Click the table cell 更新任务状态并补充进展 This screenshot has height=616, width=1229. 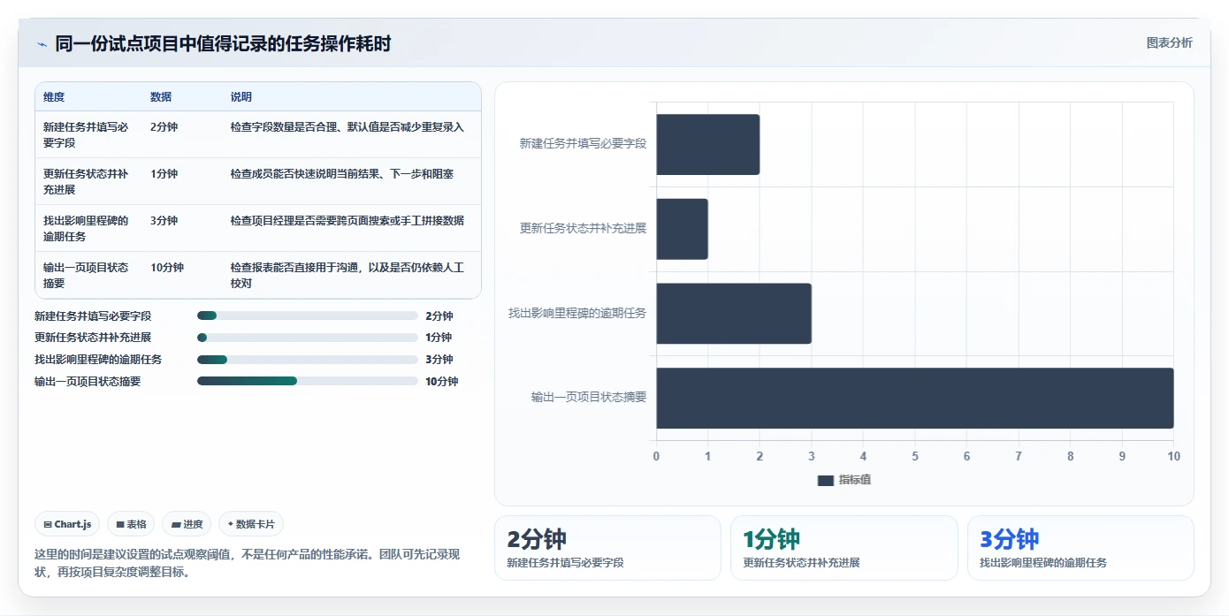click(87, 181)
